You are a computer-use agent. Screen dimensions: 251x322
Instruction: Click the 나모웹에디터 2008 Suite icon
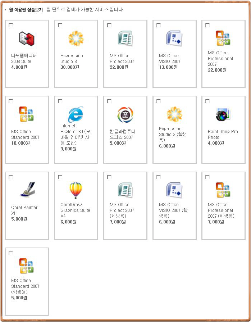click(x=27, y=39)
